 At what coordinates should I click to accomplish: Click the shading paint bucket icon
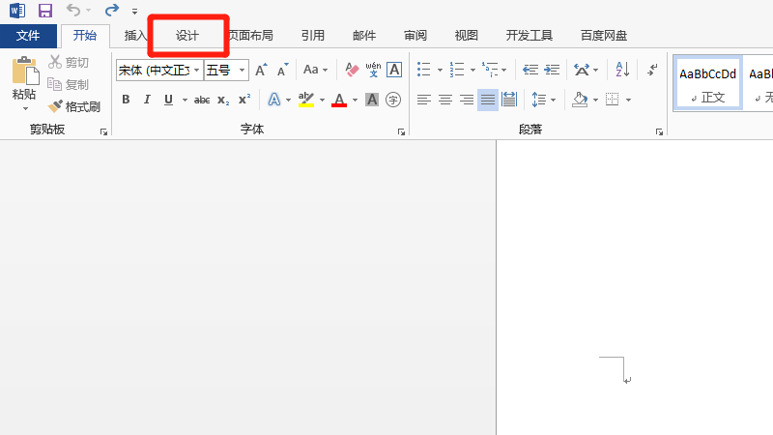tap(580, 100)
